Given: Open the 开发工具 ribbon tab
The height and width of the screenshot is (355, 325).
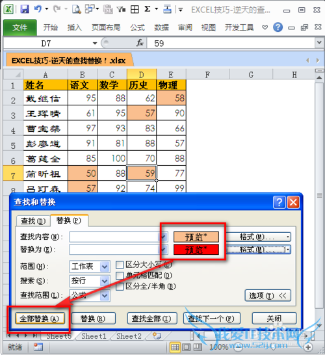Looking at the screenshot, I should coord(239,27).
